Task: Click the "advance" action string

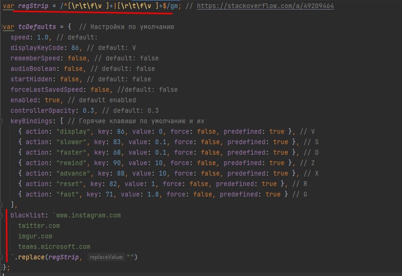Action: click(73, 173)
